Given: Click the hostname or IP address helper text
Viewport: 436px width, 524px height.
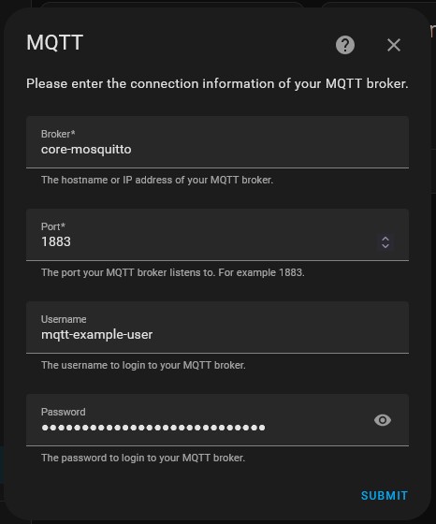Looking at the screenshot, I should pos(157,180).
